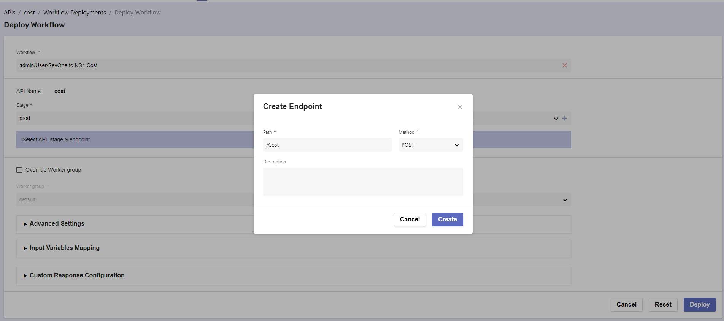This screenshot has height=321, width=724.
Task: Clear the selected workflow with red X
Action: click(565, 65)
